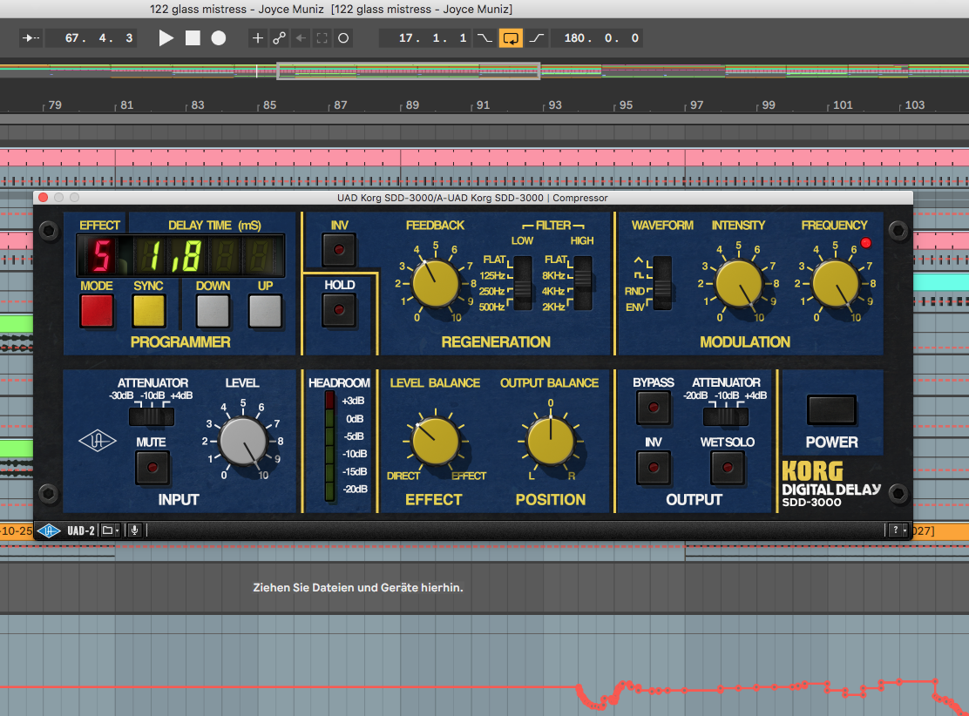Image resolution: width=969 pixels, height=716 pixels.
Task: Click the red MODE button
Action: pos(97,310)
